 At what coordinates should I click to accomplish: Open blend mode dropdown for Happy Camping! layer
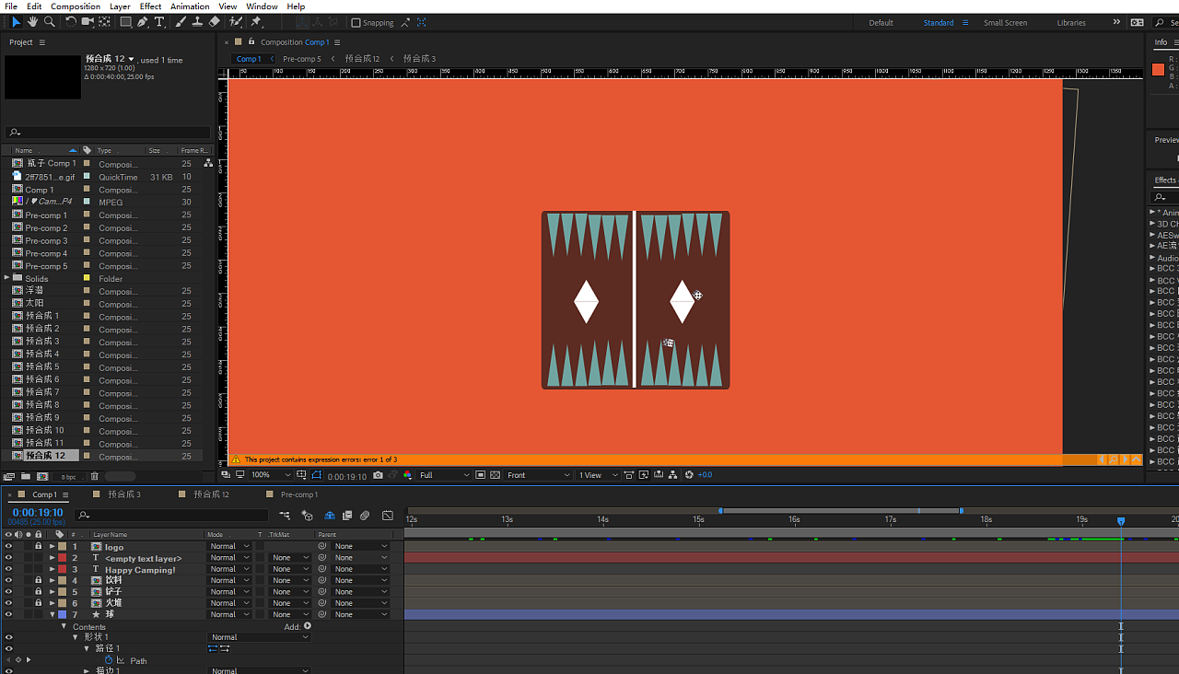(x=228, y=569)
